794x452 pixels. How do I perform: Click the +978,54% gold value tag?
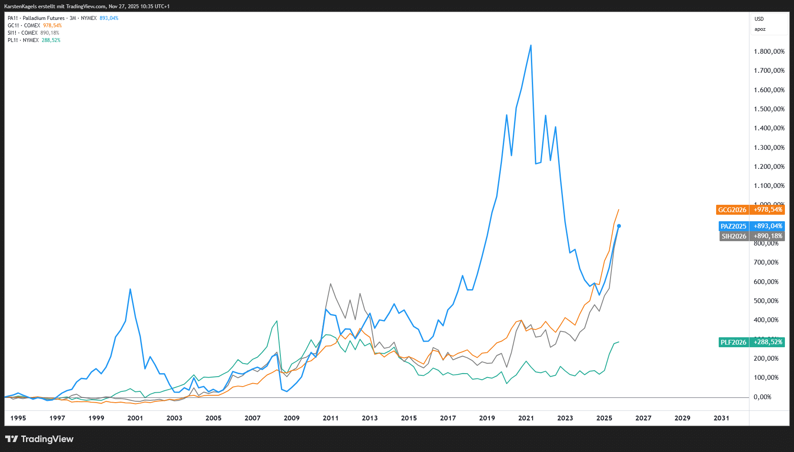pos(768,210)
